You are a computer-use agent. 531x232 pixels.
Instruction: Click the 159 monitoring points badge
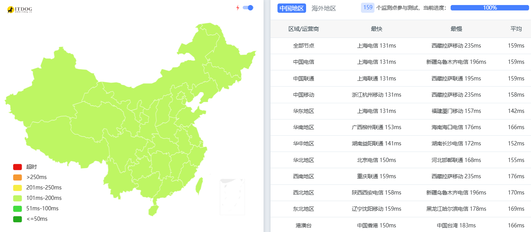[x=368, y=8]
